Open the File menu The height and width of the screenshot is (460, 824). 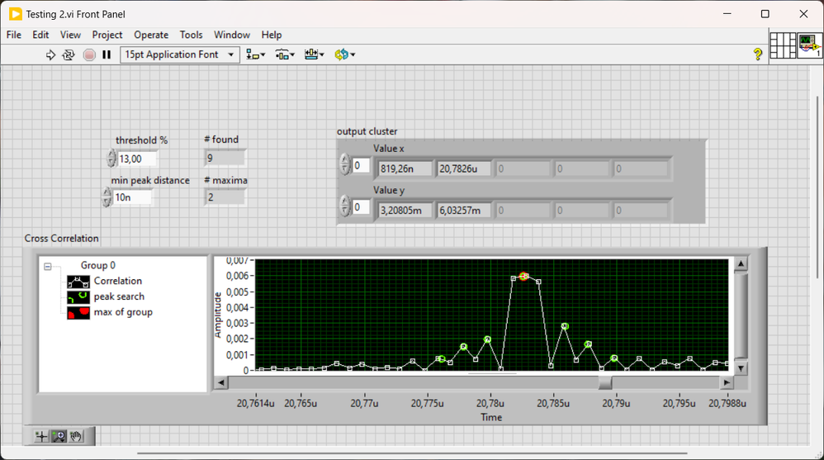point(14,35)
